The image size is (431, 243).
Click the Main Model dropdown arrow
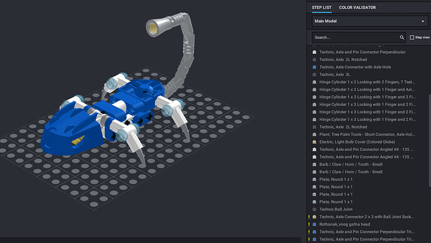click(423, 21)
